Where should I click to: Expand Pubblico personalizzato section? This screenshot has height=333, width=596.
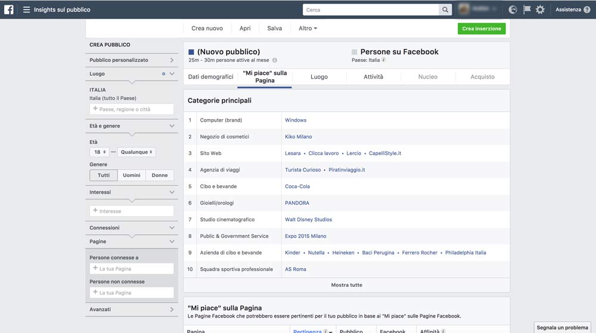pos(132,60)
